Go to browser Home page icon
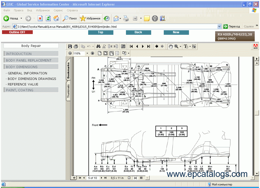 pos(56,18)
